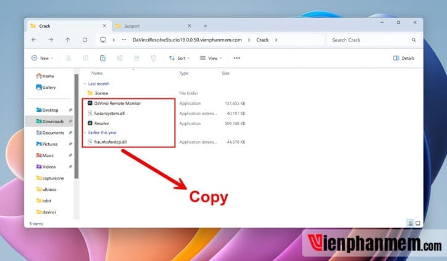Open the davinci sidebar folder

coord(46,212)
